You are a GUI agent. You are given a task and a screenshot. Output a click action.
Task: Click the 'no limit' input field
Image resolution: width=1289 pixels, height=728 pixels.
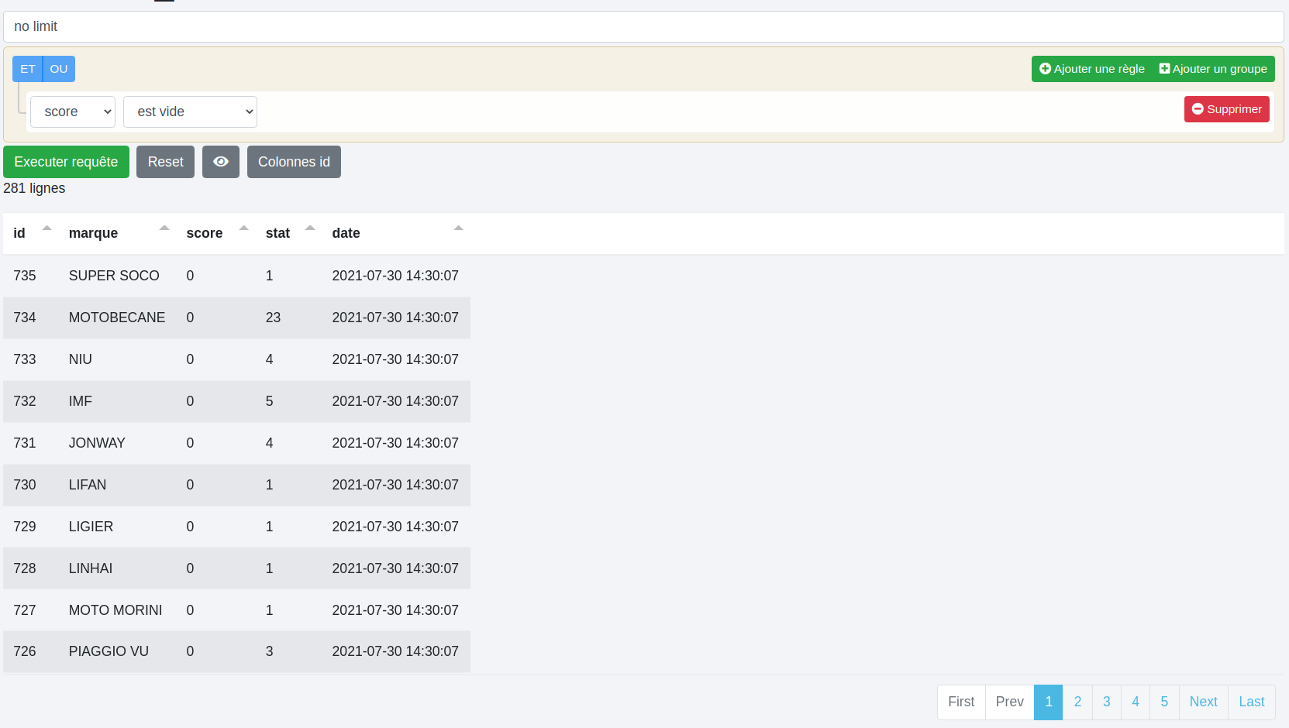pyautogui.click(x=643, y=27)
